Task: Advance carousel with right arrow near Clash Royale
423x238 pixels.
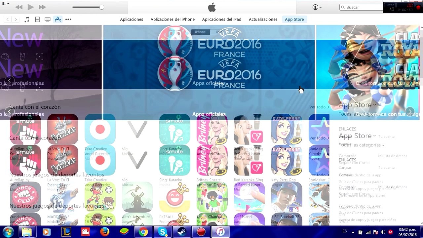Action: click(410, 111)
